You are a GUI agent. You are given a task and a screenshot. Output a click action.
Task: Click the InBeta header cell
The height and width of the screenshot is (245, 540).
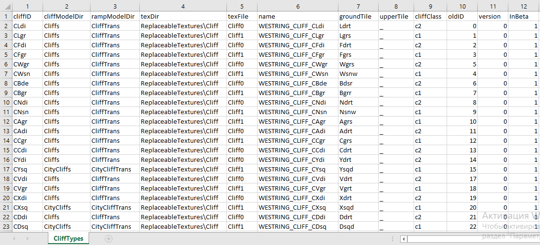click(x=523, y=16)
